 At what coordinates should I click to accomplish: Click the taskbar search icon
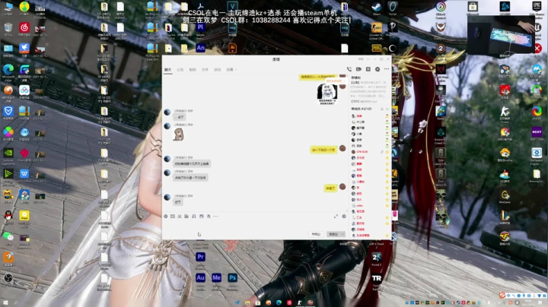pos(16,302)
